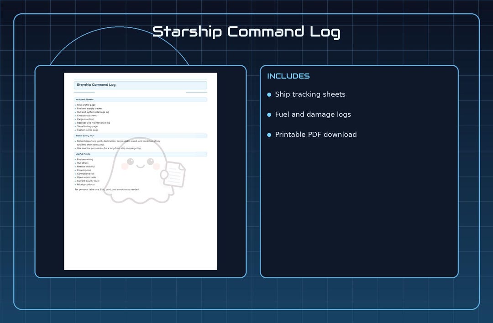Click the Ship profile page line
This screenshot has height=323, width=493.
click(x=86, y=105)
